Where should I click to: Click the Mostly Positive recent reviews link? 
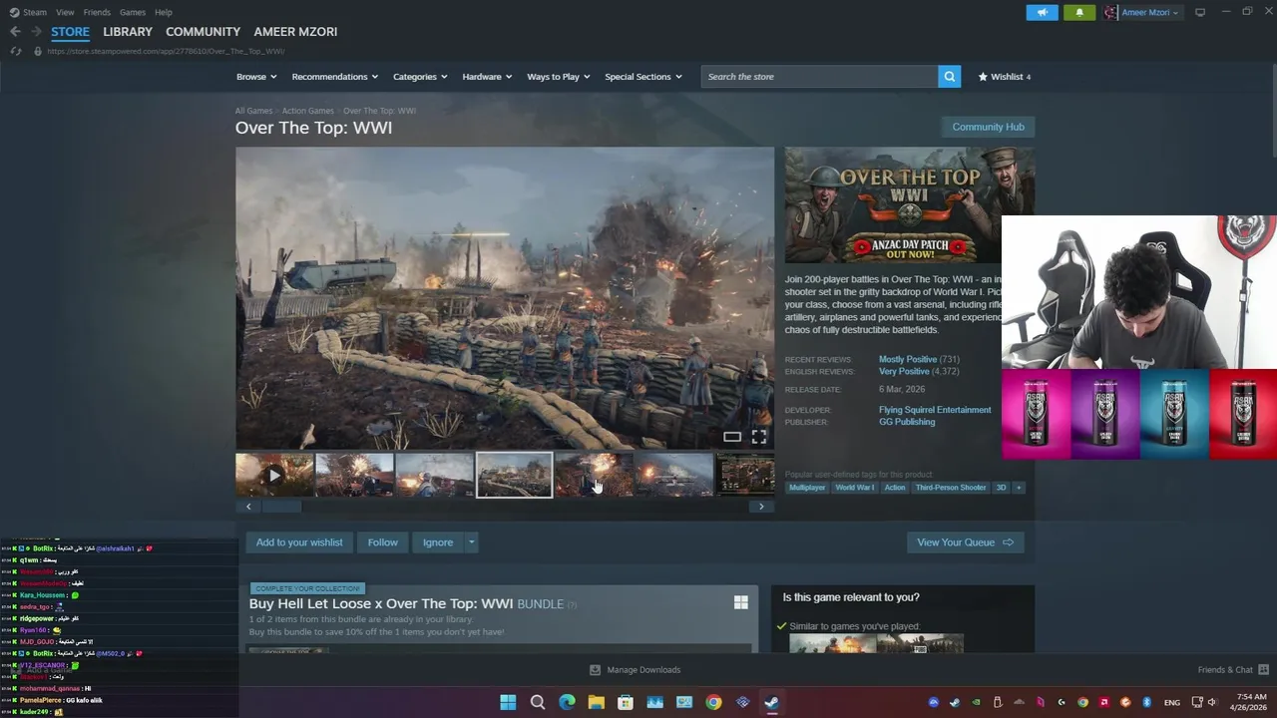(x=908, y=359)
